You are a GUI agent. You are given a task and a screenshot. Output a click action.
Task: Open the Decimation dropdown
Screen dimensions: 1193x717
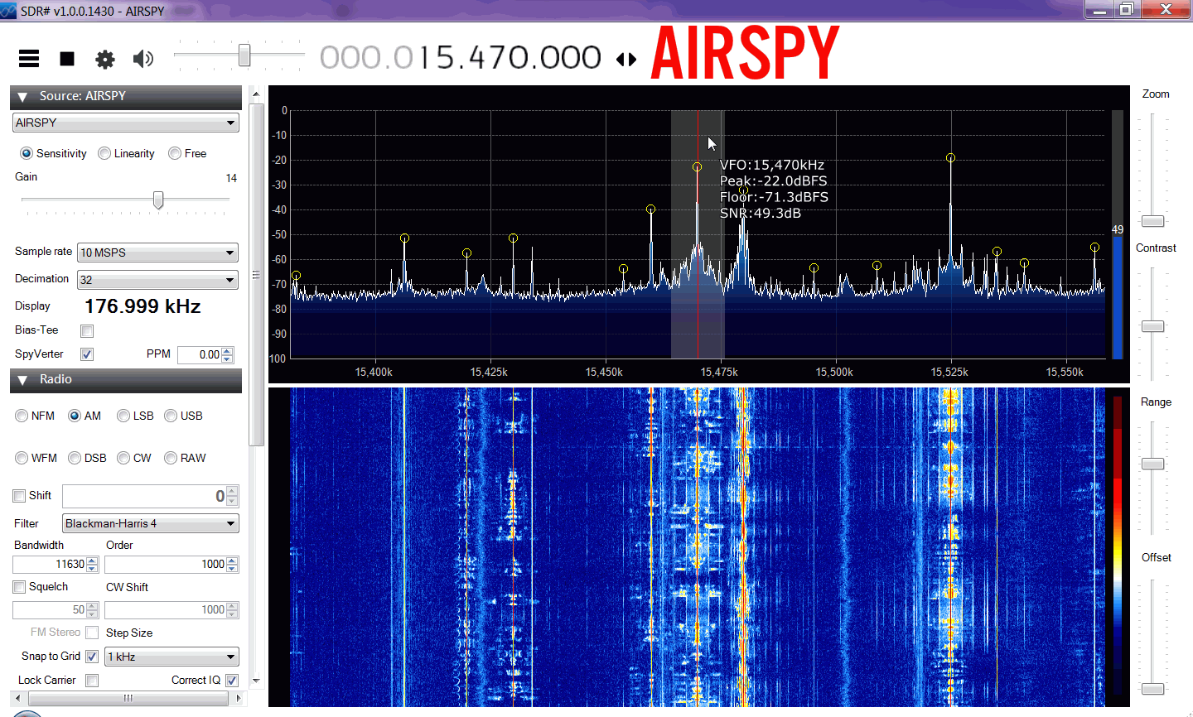pyautogui.click(x=230, y=281)
